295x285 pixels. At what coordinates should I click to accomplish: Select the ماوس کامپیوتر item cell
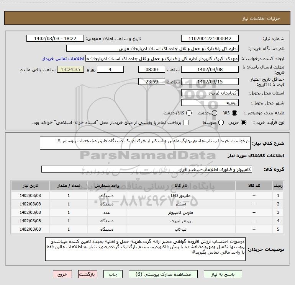[180, 212]
